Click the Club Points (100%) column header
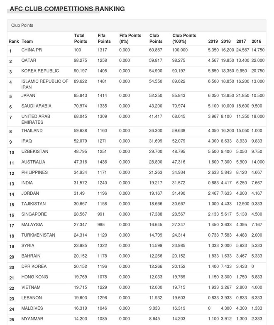This screenshot has height=325, width=274. coord(184,39)
